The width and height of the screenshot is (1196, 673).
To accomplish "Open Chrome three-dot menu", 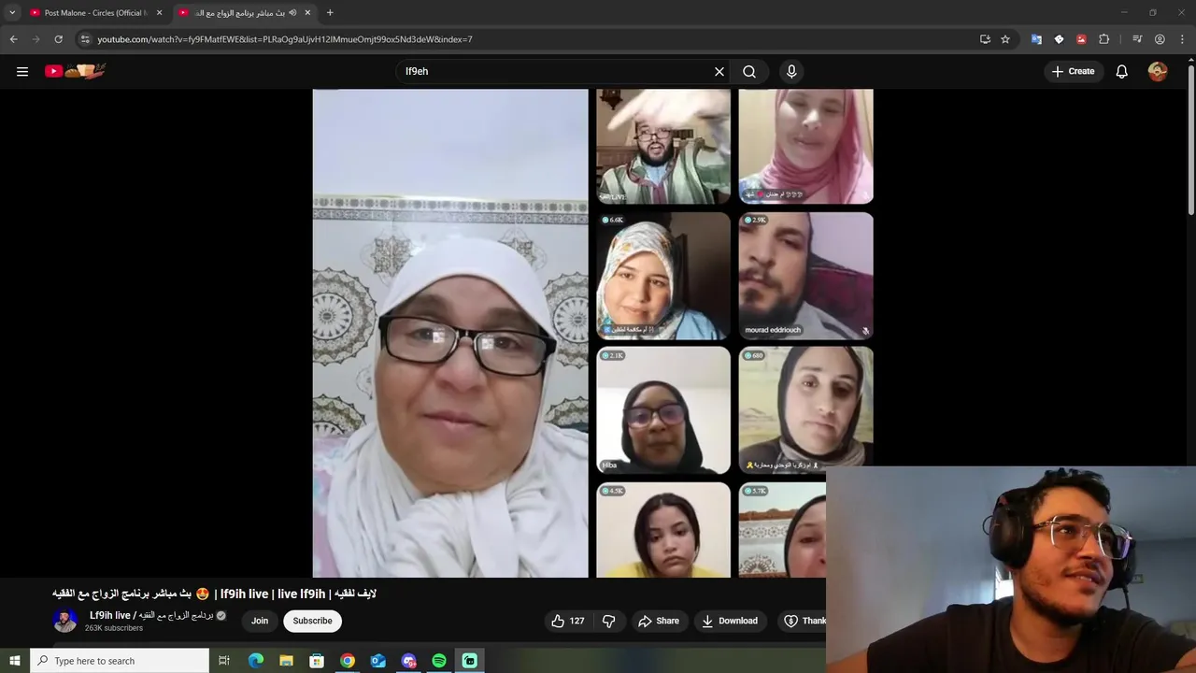I will [1182, 39].
